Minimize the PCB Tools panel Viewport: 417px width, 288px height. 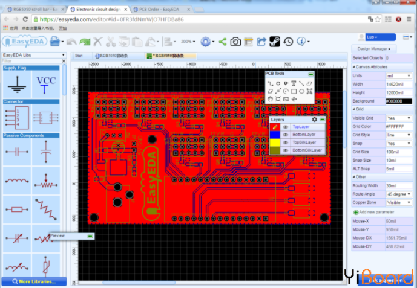310,74
